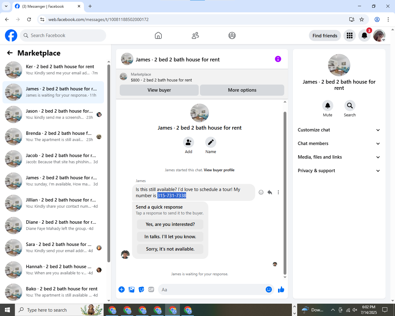395x316 pixels.
Task: Open the Chrome three-dot menu
Action: pos(388,19)
